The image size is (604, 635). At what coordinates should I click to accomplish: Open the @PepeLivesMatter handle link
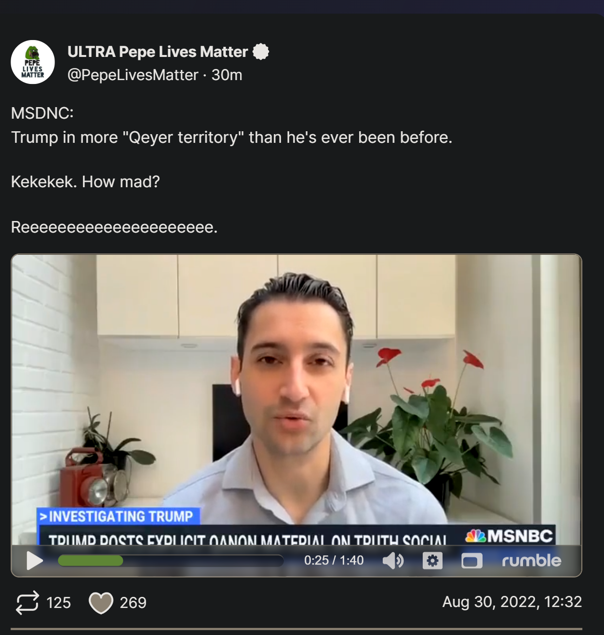(133, 75)
